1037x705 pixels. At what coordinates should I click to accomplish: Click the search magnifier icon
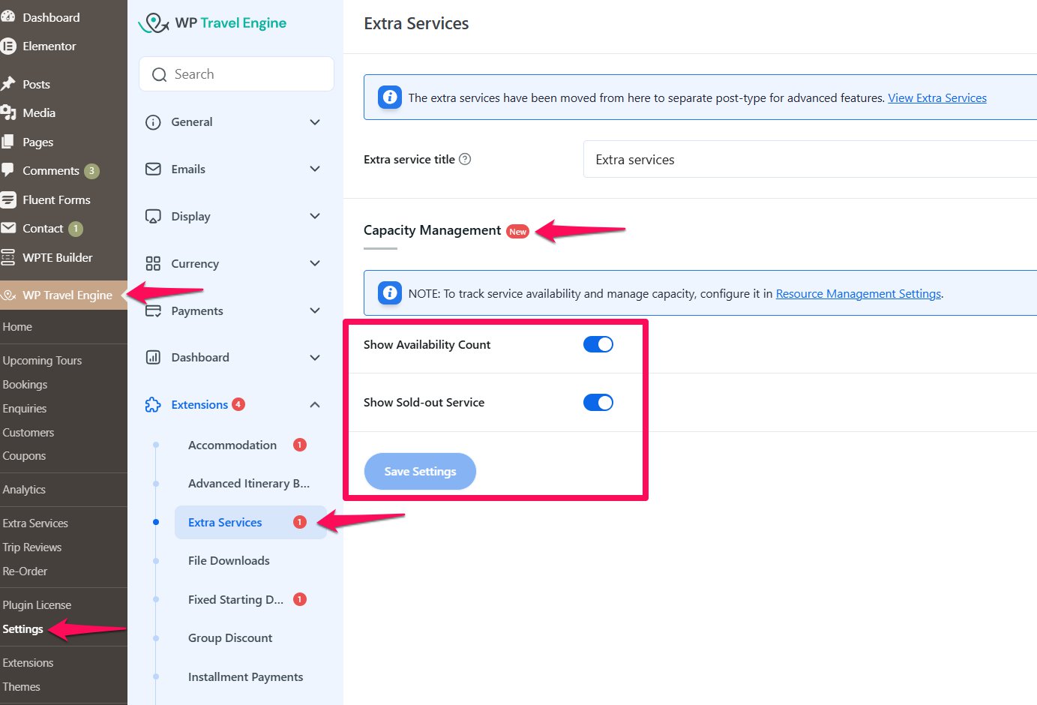click(x=159, y=74)
